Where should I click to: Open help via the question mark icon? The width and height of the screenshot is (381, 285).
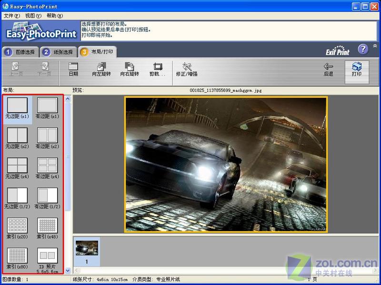[x=363, y=49]
